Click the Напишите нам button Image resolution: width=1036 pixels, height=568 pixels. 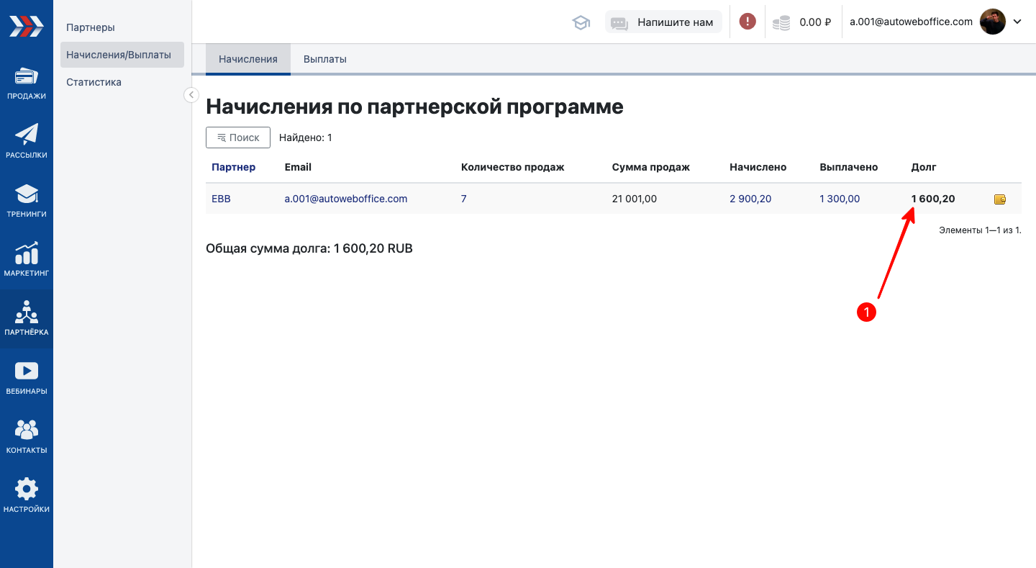(x=663, y=22)
